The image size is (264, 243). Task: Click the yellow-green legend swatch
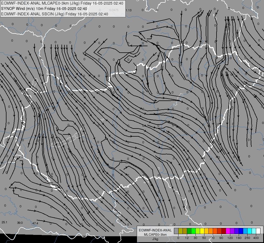coord(198,231)
